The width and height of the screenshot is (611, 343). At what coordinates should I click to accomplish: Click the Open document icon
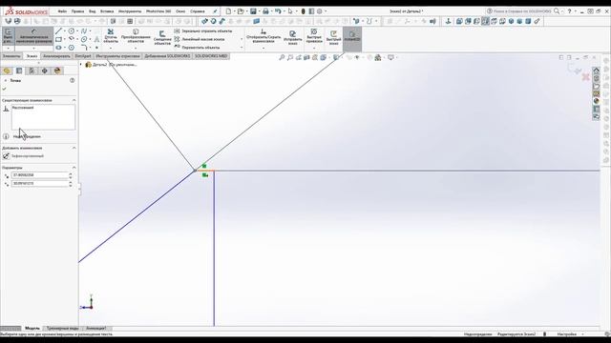coord(241,11)
